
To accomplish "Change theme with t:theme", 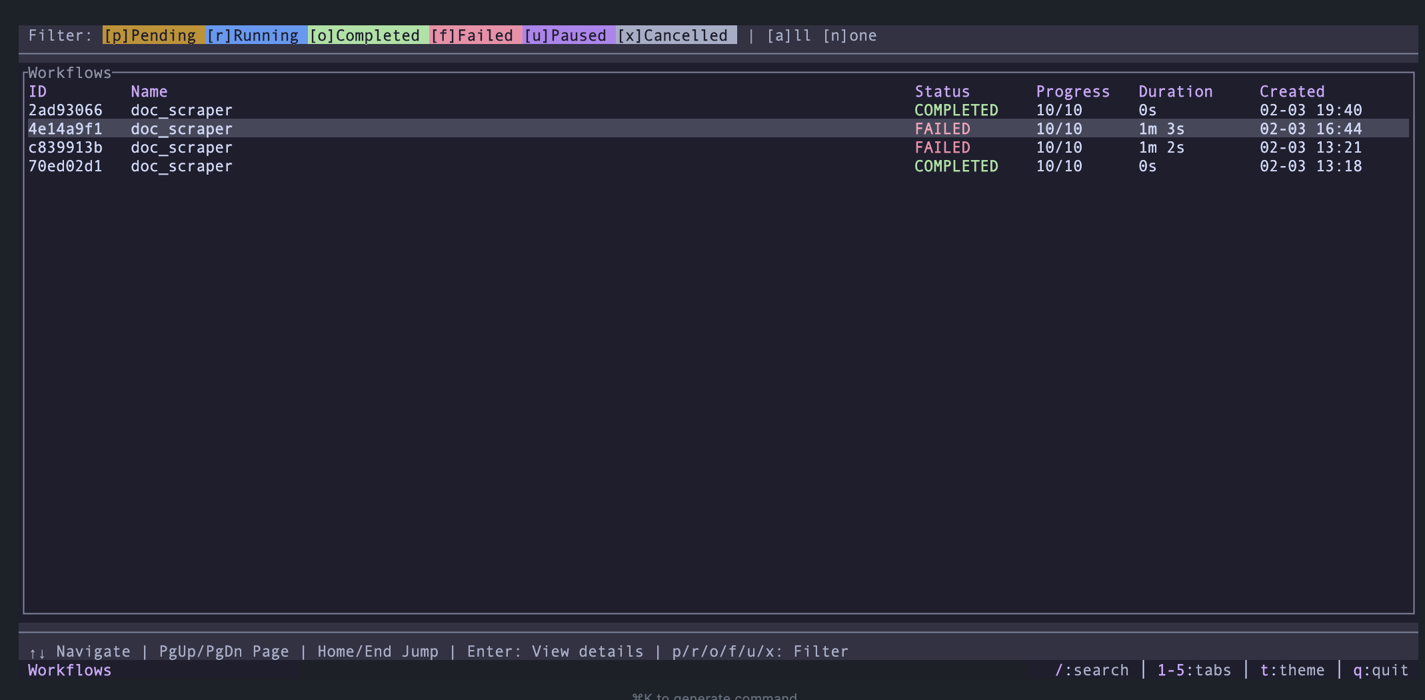I will (1292, 670).
